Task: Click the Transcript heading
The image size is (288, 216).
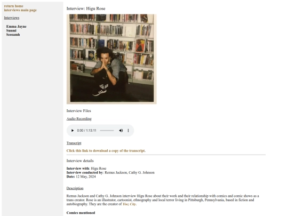Action: pos(74,143)
